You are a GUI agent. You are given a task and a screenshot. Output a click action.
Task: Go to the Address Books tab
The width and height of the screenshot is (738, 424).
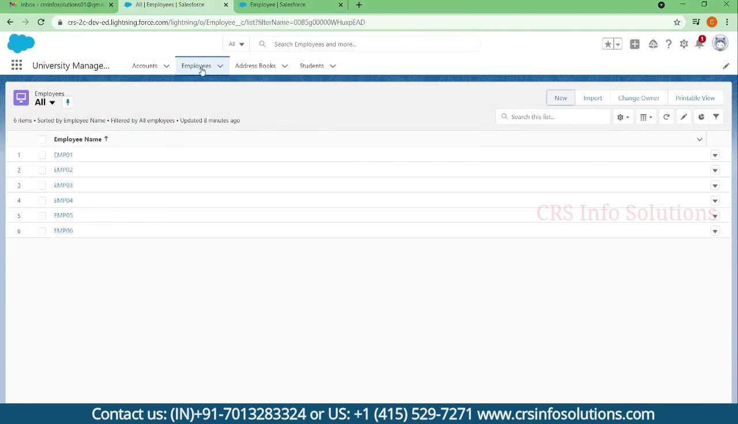coord(255,66)
